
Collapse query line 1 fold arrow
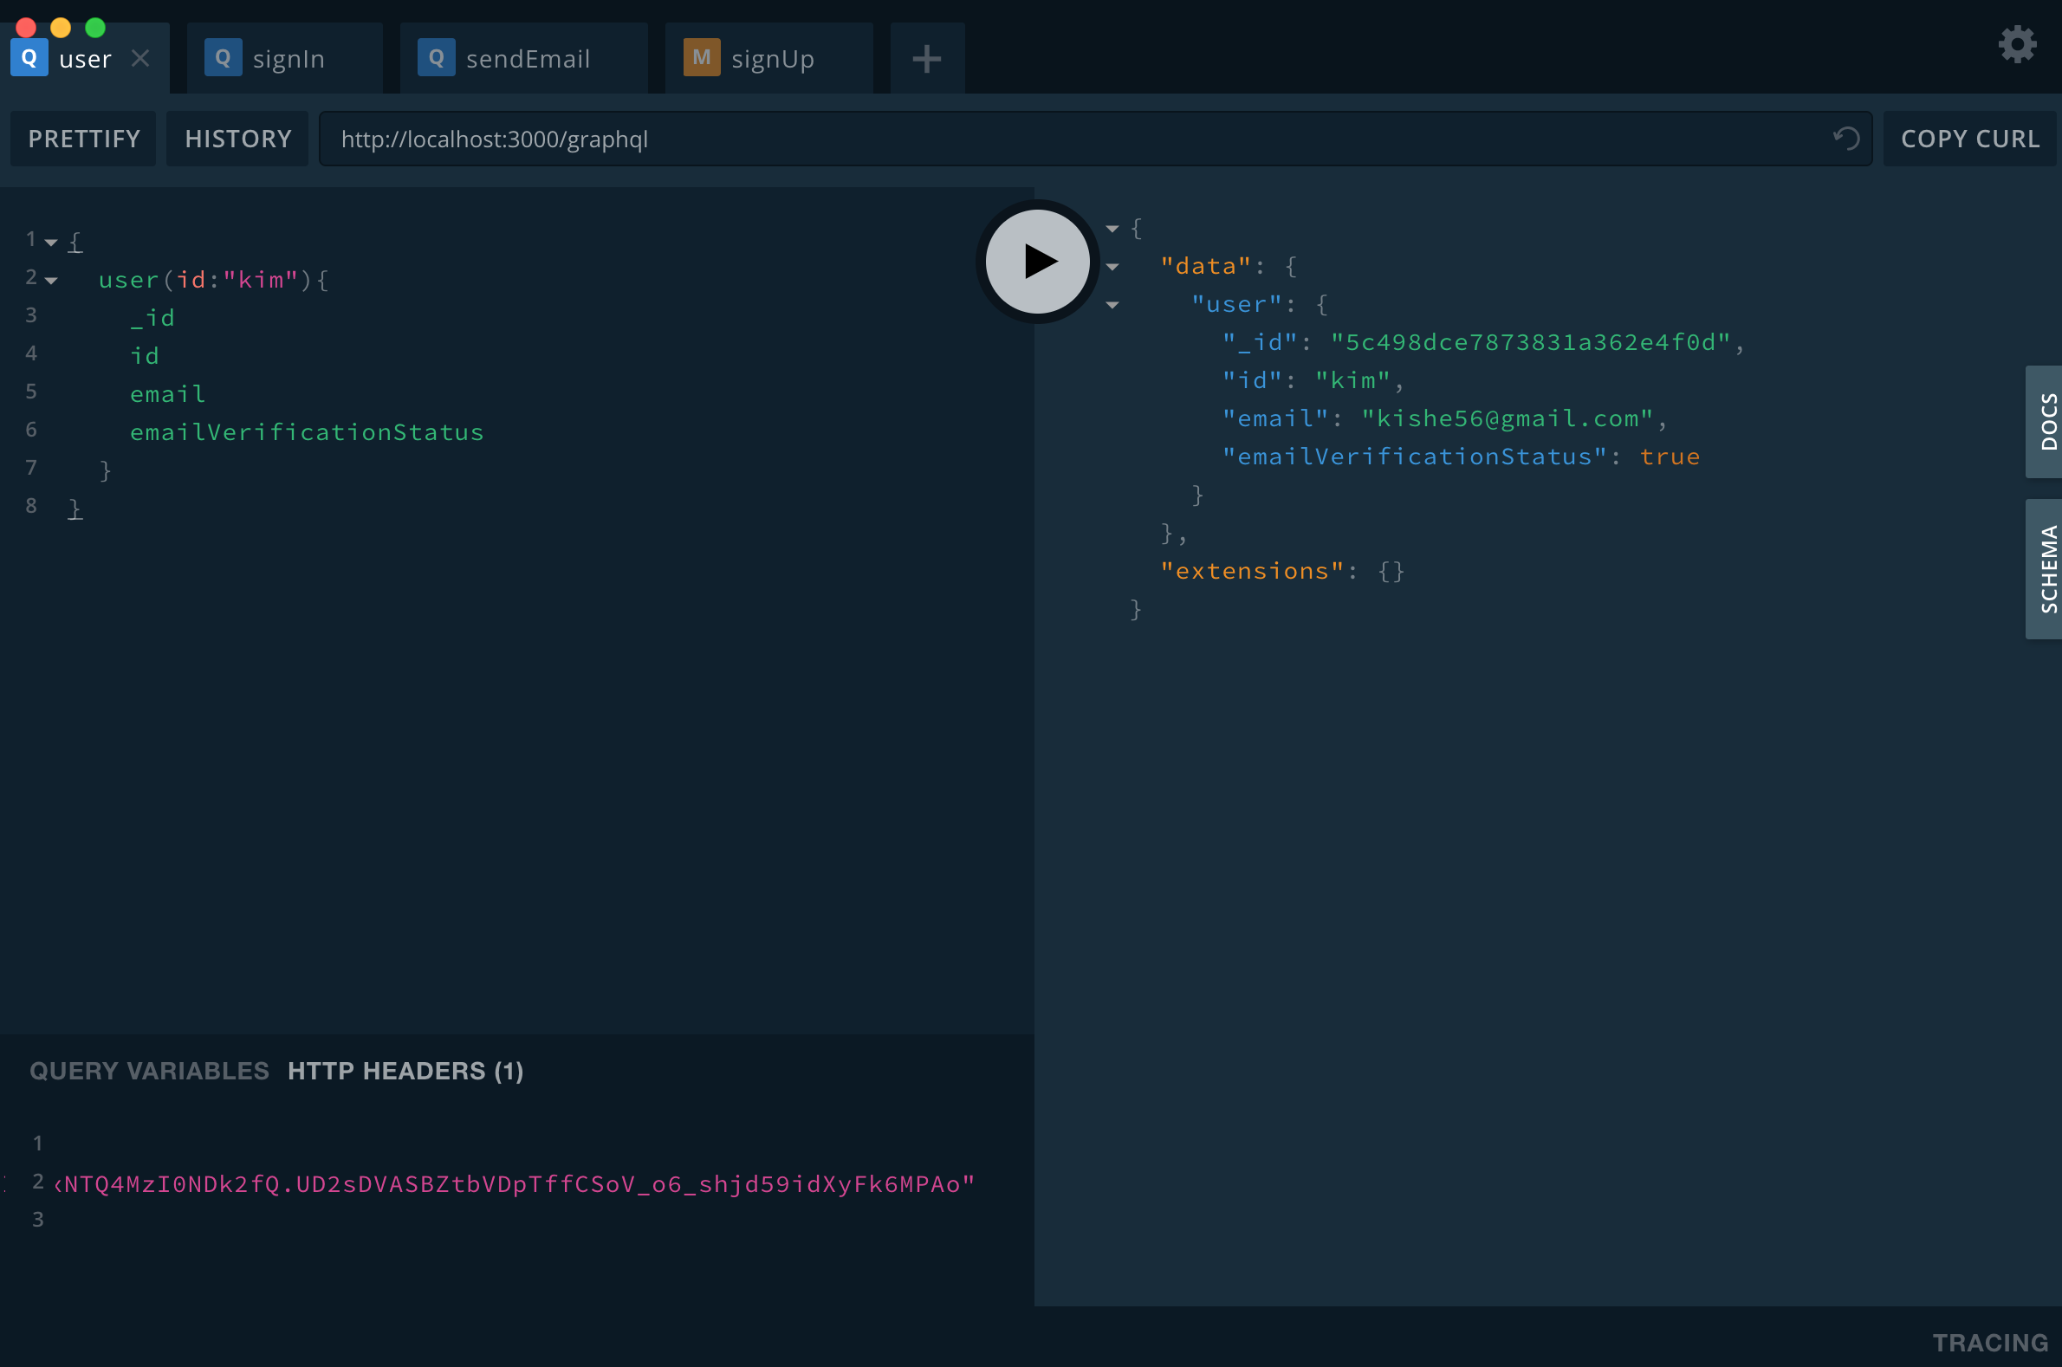pos(51,243)
